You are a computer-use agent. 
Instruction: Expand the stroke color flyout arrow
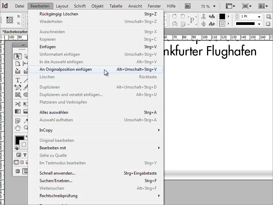pyautogui.click(x=228, y=24)
